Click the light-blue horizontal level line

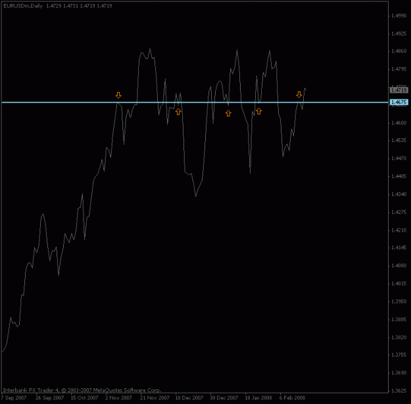click(195, 102)
